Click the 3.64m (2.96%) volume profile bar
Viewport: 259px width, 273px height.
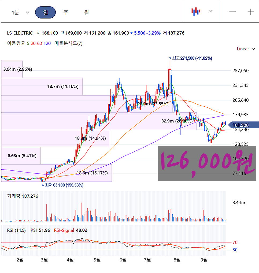pos(12,69)
